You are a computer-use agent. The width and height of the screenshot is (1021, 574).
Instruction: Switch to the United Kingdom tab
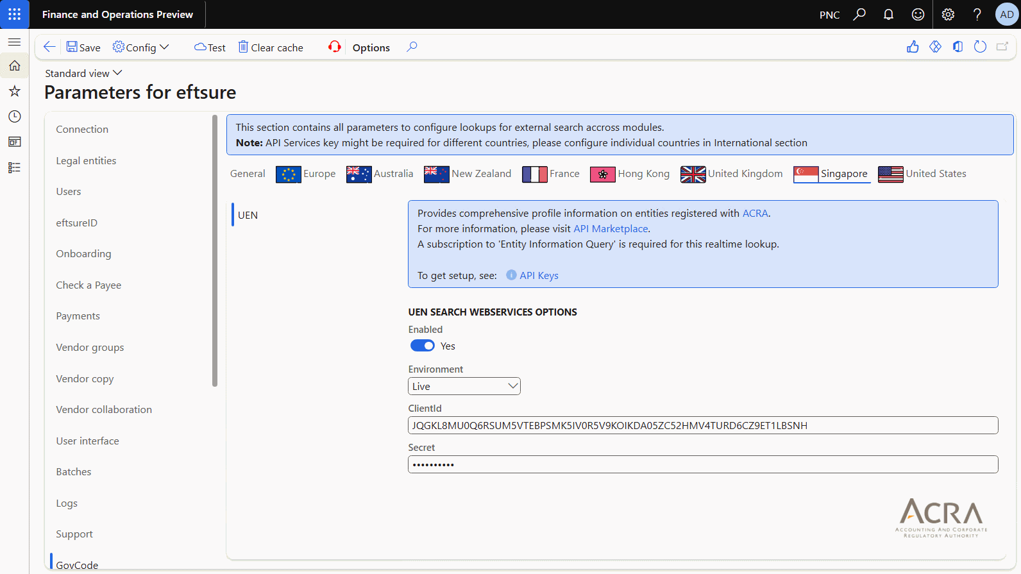point(732,174)
